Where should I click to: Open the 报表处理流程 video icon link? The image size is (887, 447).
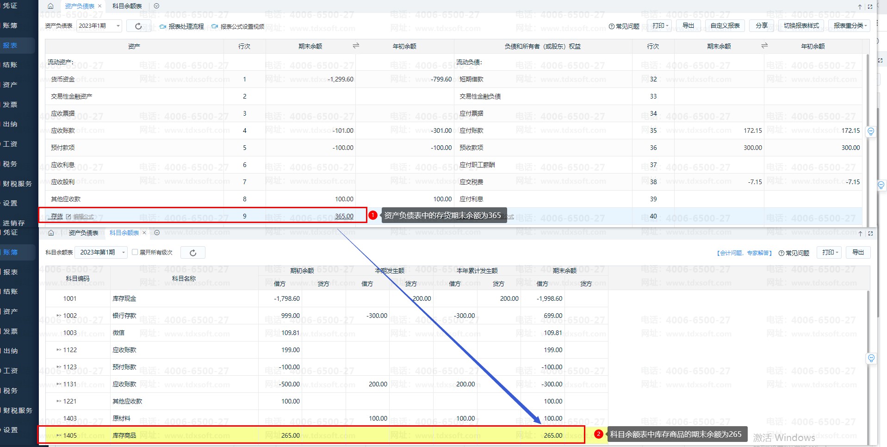[x=163, y=26]
